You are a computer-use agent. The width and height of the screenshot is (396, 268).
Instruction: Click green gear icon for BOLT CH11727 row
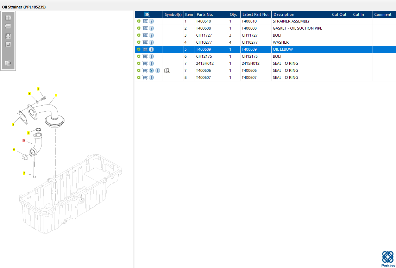click(x=139, y=35)
